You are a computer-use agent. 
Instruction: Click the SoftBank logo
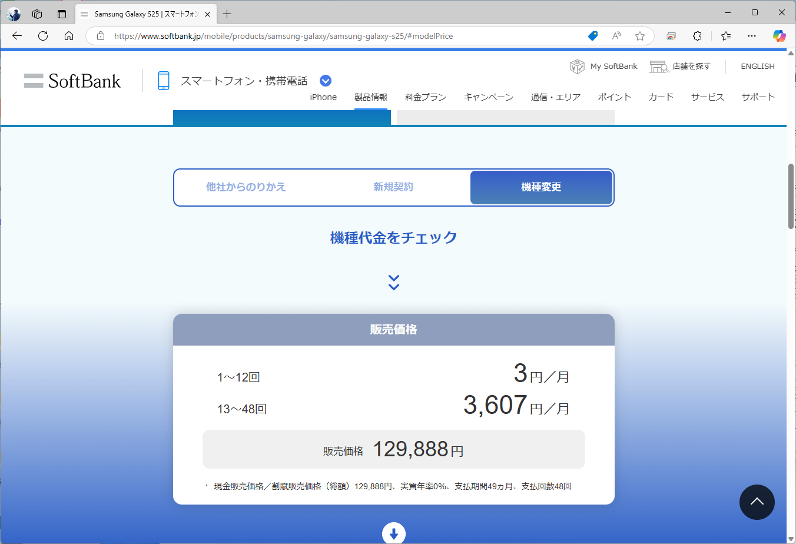click(72, 81)
